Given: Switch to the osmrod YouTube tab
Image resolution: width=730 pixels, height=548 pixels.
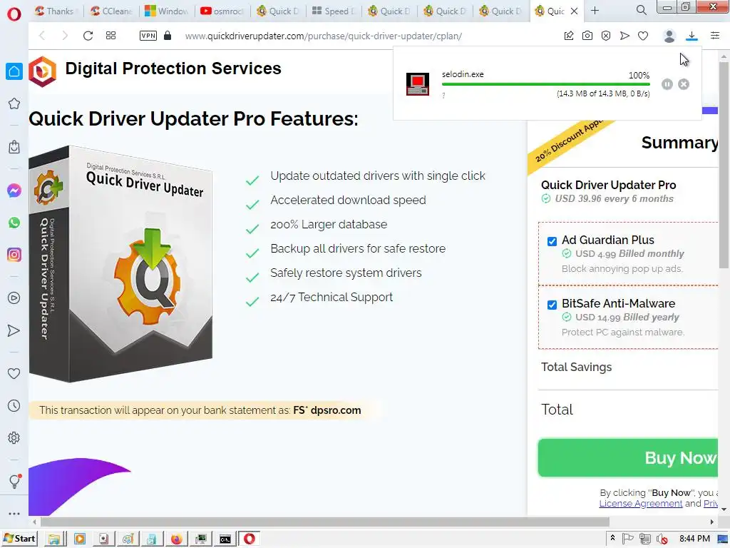Looking at the screenshot, I should 222,11.
